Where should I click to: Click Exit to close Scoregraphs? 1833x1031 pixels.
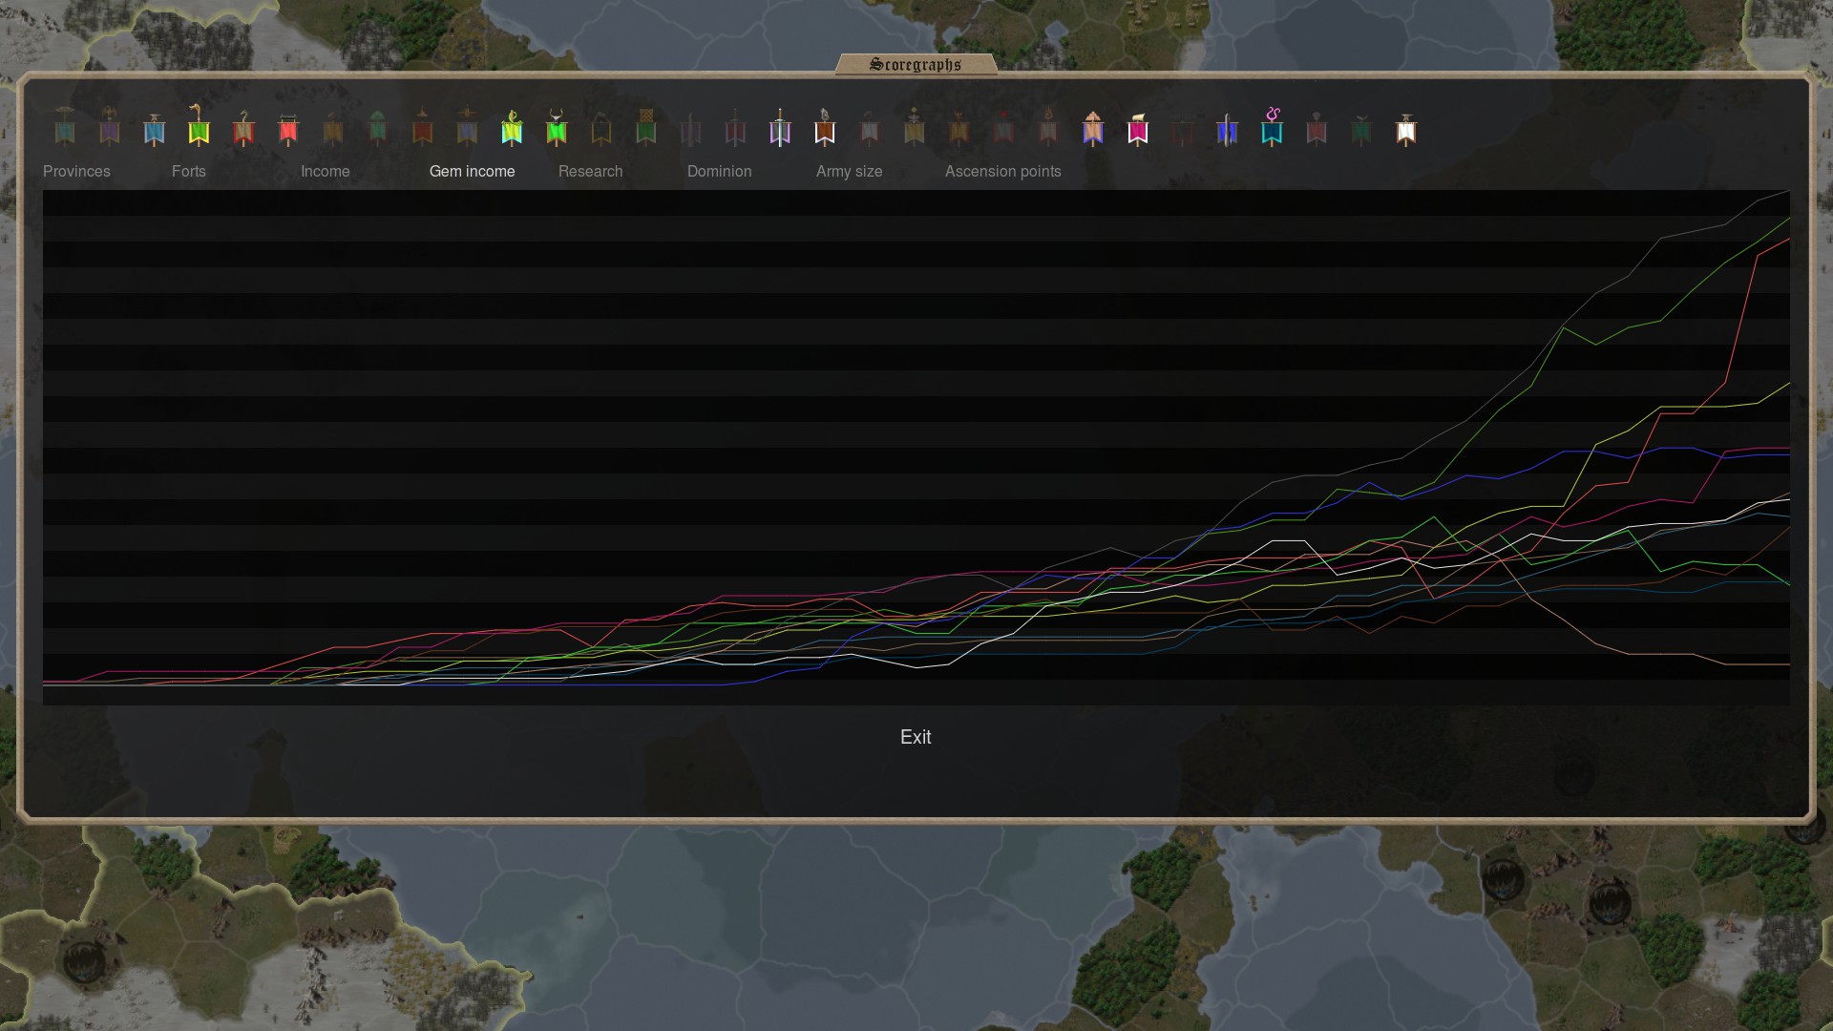click(916, 737)
